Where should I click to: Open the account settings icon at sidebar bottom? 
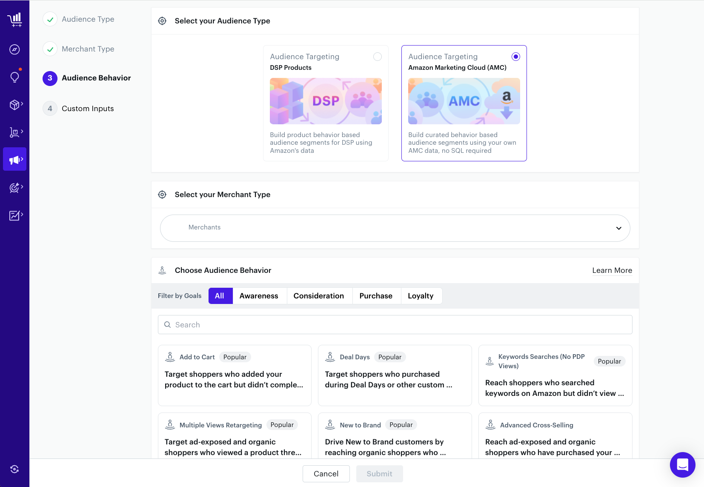(14, 469)
